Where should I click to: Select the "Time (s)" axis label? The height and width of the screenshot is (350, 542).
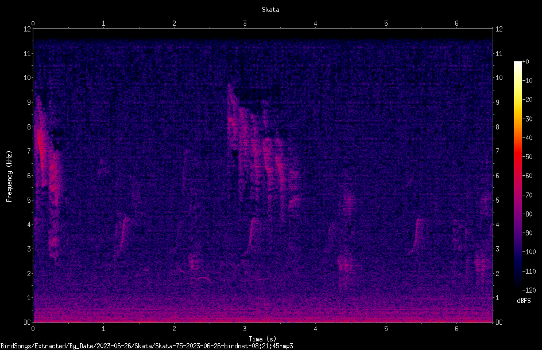(262, 339)
